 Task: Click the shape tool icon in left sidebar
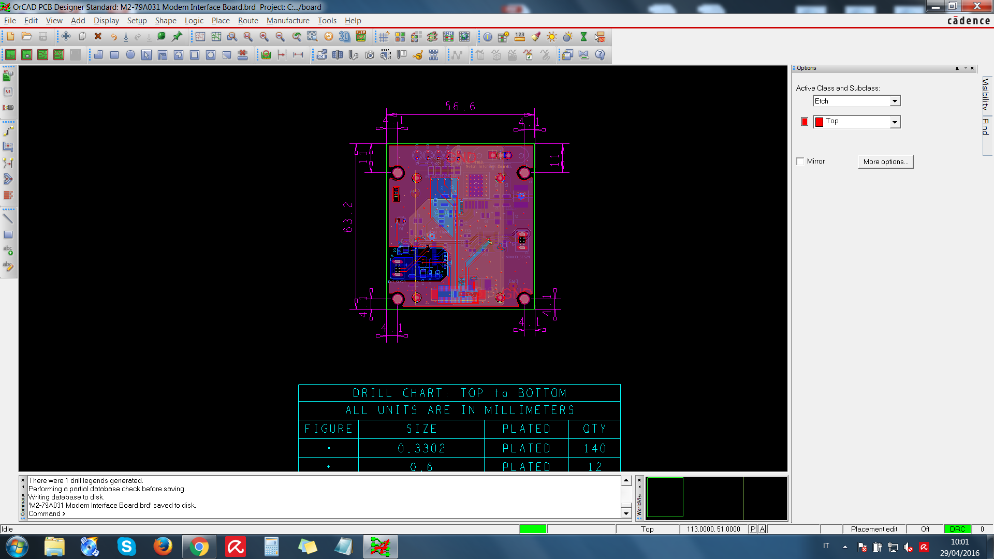click(8, 236)
